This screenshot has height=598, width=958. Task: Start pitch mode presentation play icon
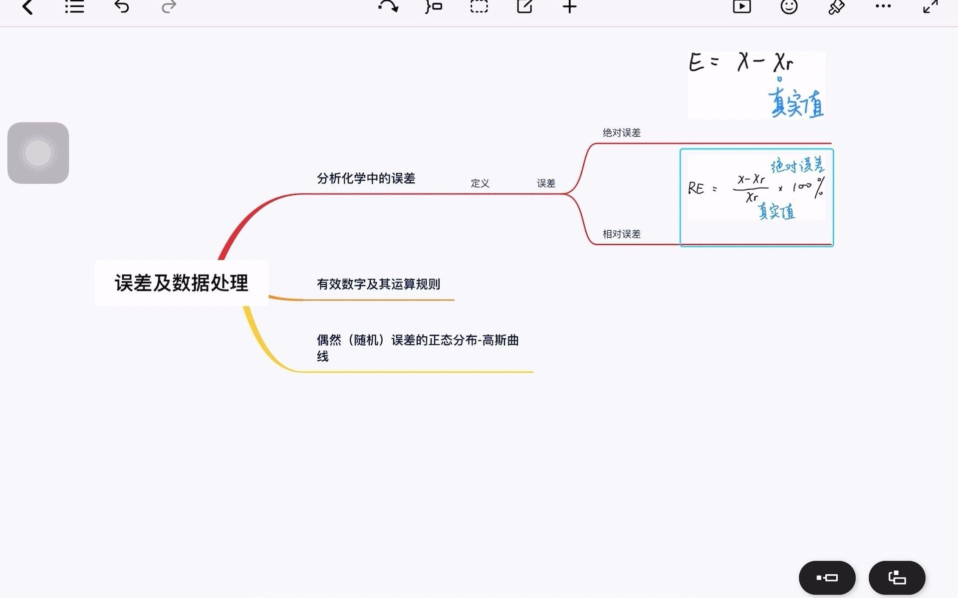click(741, 7)
